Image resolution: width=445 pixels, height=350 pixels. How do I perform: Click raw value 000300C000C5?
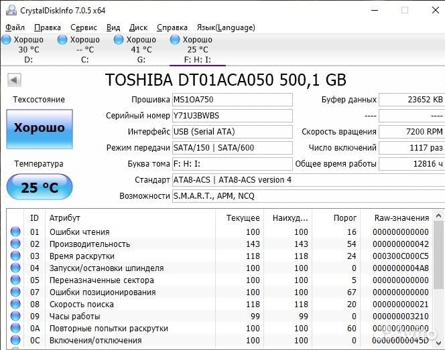401,256
